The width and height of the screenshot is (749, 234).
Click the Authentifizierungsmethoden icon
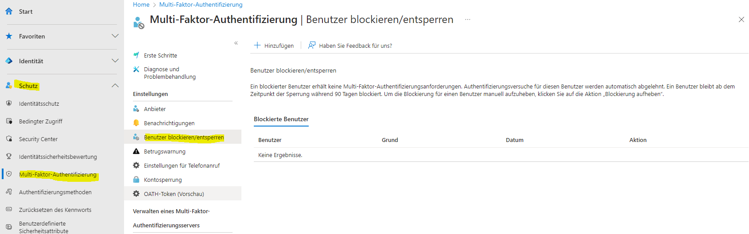tap(9, 192)
